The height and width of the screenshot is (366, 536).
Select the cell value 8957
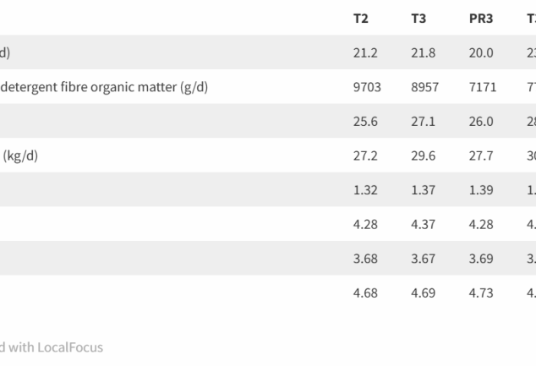point(425,87)
